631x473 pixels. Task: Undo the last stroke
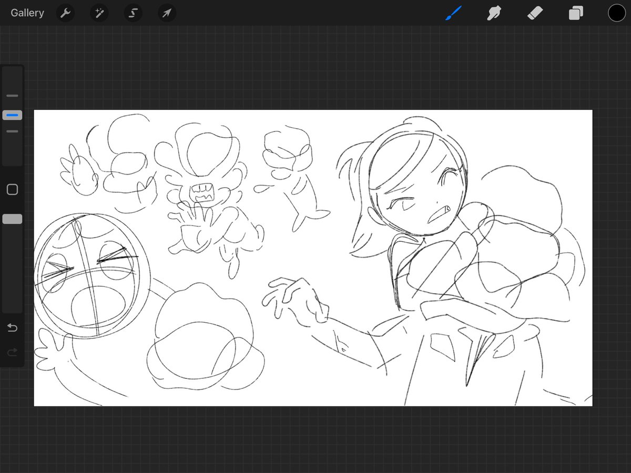[12, 328]
